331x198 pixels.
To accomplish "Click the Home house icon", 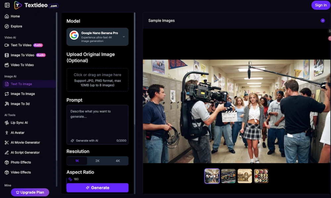I will [7, 16].
